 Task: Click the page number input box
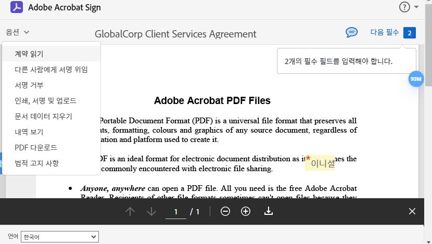[176, 212]
